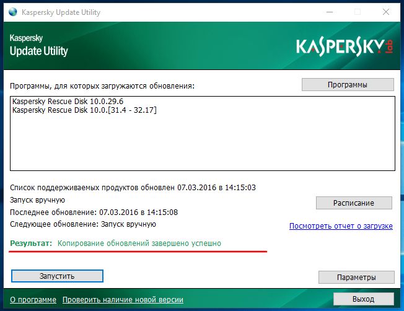The height and width of the screenshot is (311, 404).
Task: Open the Программы button
Action: (348, 84)
